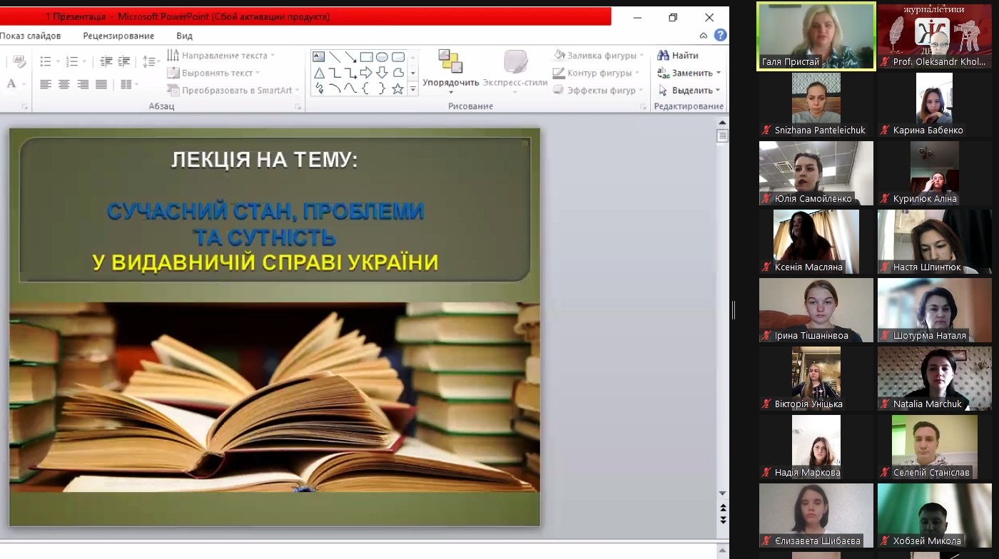Viewport: 999px width, 559px height.
Task: Select the text box shape in gallery
Action: point(319,57)
